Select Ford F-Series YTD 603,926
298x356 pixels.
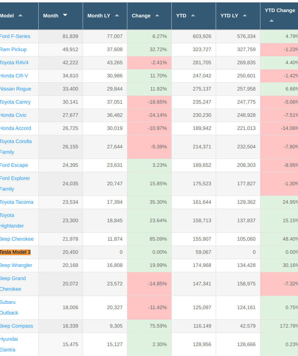click(202, 36)
